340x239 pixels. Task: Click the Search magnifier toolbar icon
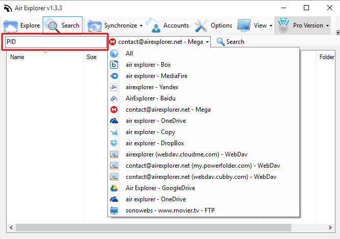click(52, 25)
